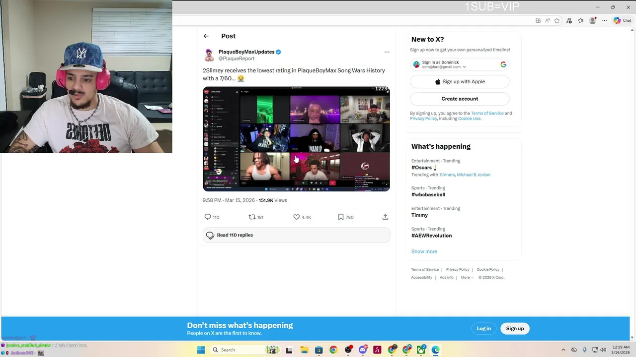The image size is (636, 357).
Task: Open Edge split screen icon
Action: 538,20
